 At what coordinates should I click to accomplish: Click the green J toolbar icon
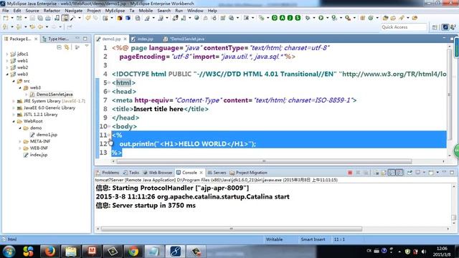click(x=290, y=18)
